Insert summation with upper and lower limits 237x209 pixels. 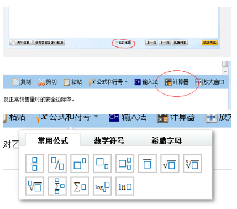coord(57,186)
